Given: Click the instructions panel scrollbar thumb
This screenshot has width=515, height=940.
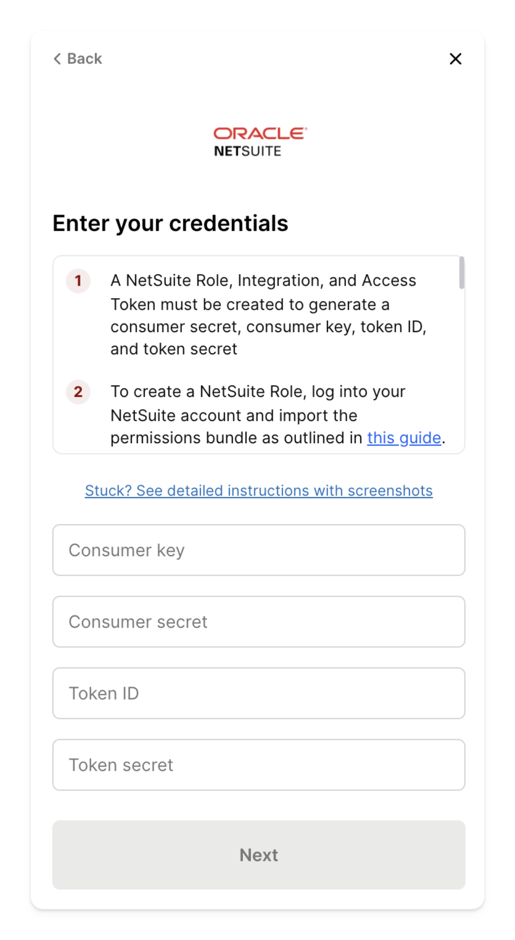Looking at the screenshot, I should (462, 273).
